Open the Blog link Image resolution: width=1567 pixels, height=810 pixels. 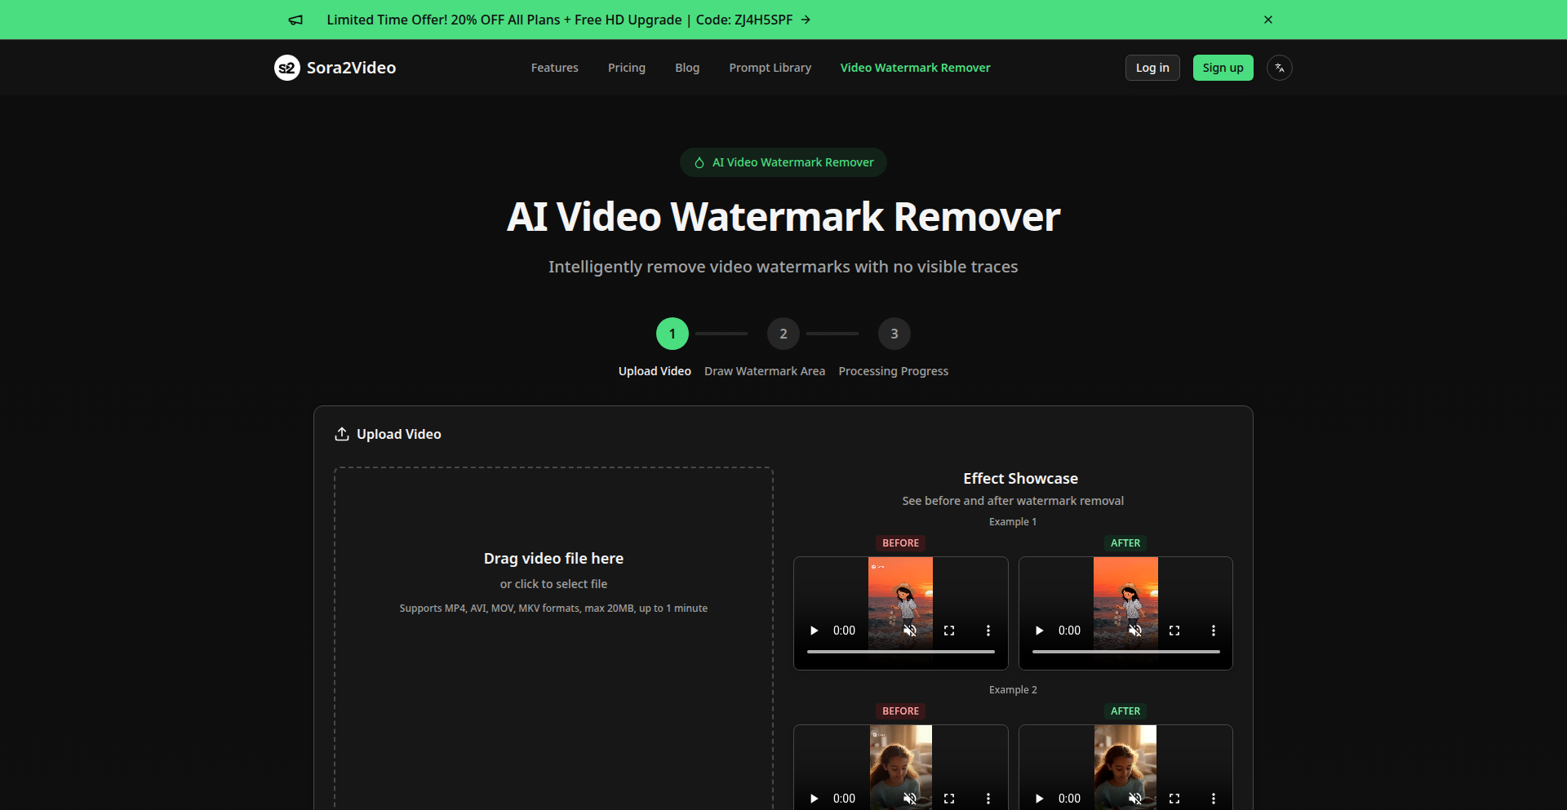[687, 68]
